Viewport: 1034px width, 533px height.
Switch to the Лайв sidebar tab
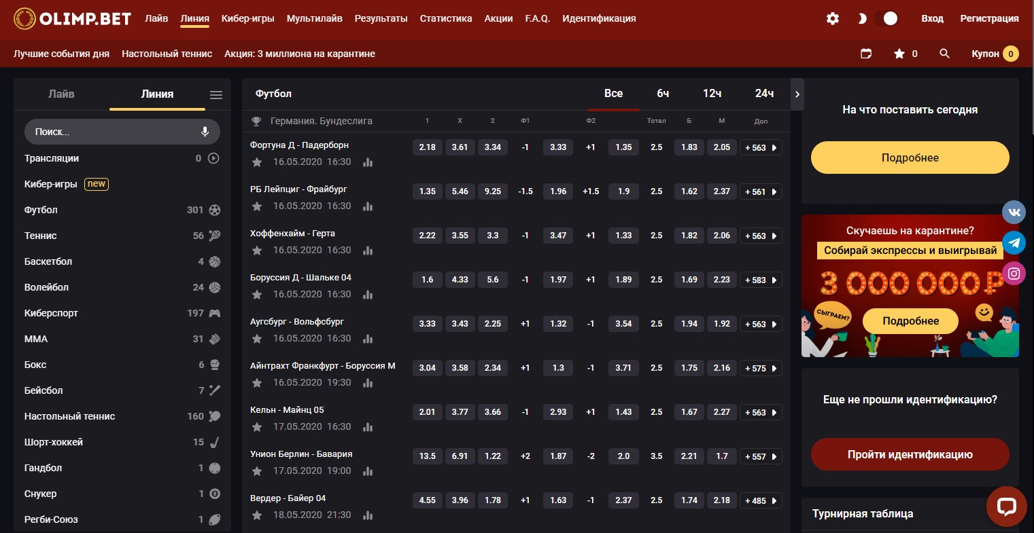61,94
